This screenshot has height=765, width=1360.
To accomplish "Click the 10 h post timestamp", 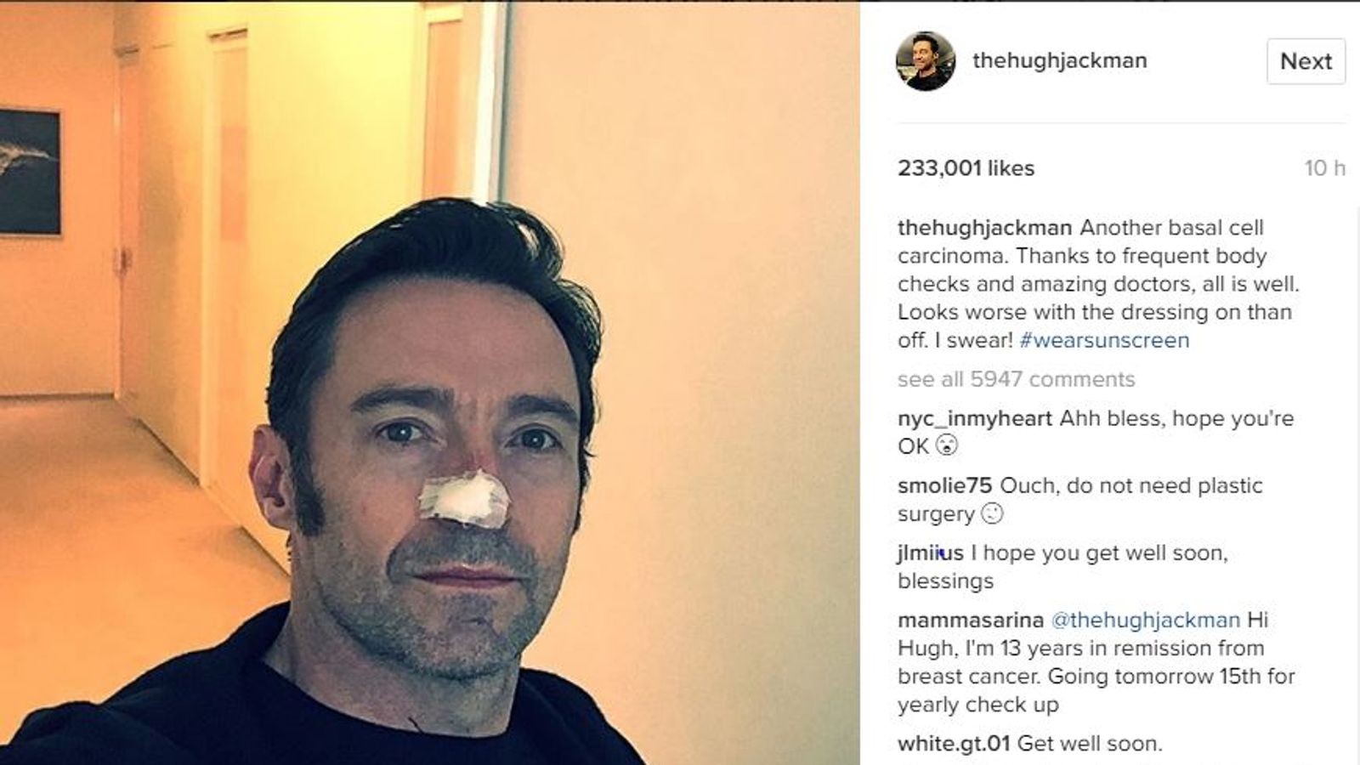I will 1325,168.
